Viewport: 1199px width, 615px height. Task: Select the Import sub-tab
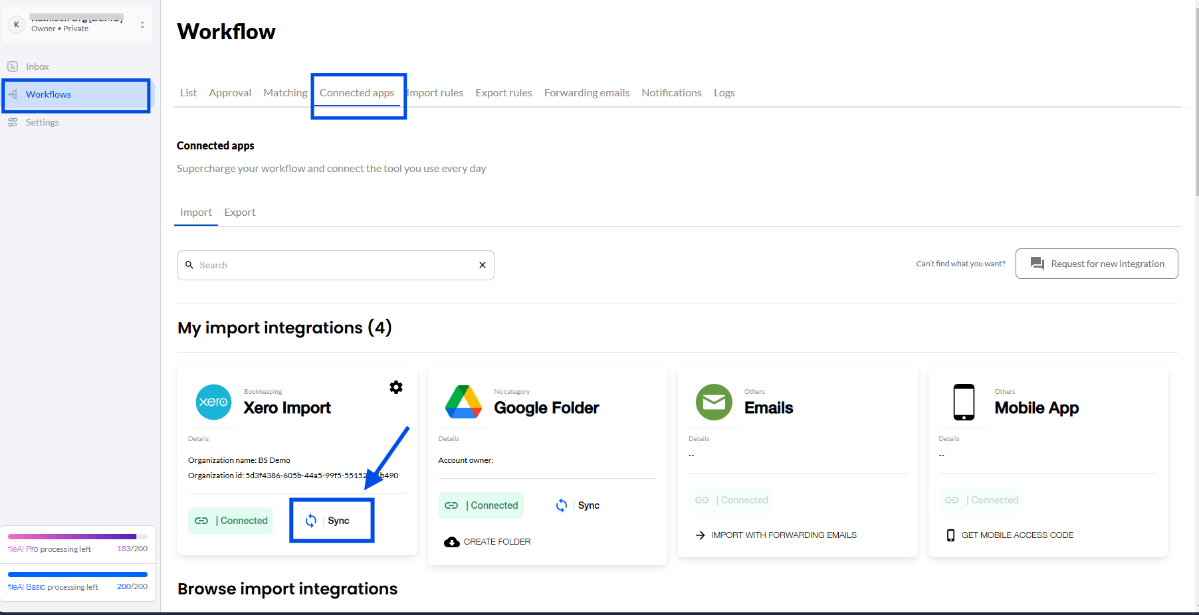coord(196,213)
